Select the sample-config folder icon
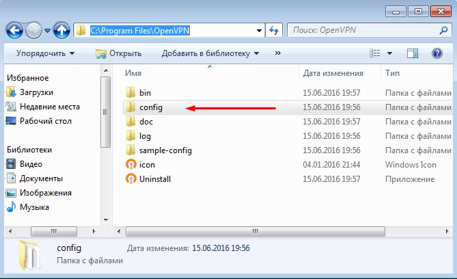The image size is (457, 279). click(x=130, y=150)
